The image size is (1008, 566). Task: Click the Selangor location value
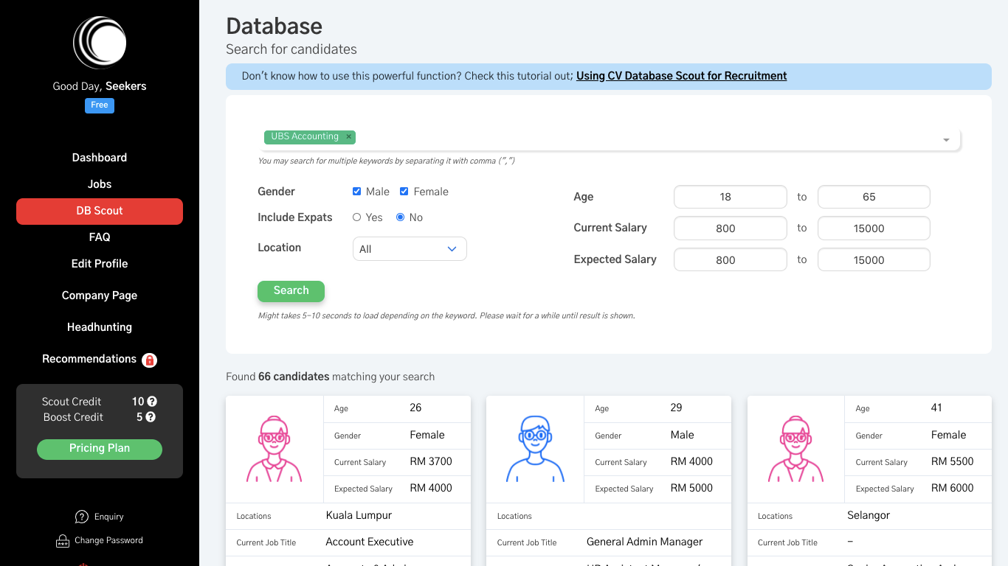tap(869, 515)
